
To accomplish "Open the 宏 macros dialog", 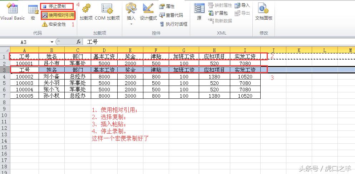I will pos(33,12).
